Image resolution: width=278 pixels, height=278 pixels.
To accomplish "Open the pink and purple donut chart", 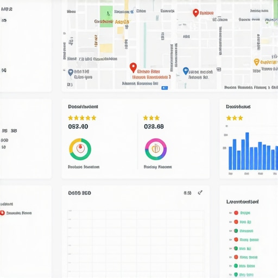I will pyautogui.click(x=156, y=149).
